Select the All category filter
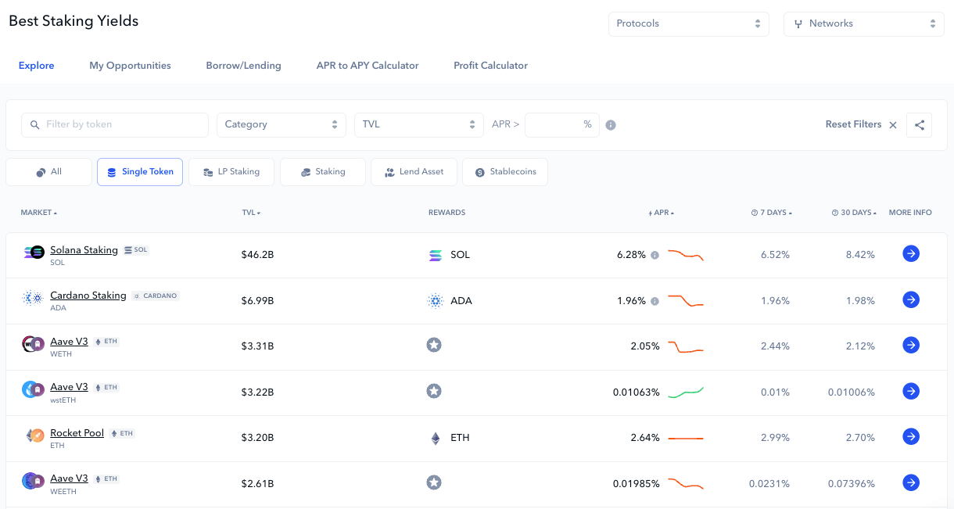The width and height of the screenshot is (954, 509). (48, 172)
